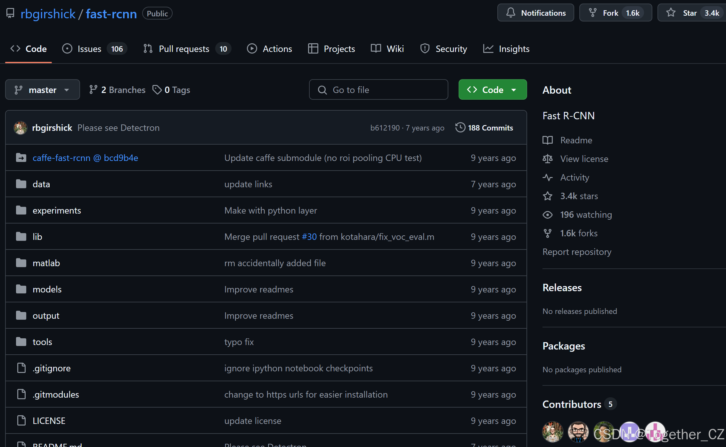Expand the green Code dropdown button
Screen dimensions: 726x447
tap(493, 90)
